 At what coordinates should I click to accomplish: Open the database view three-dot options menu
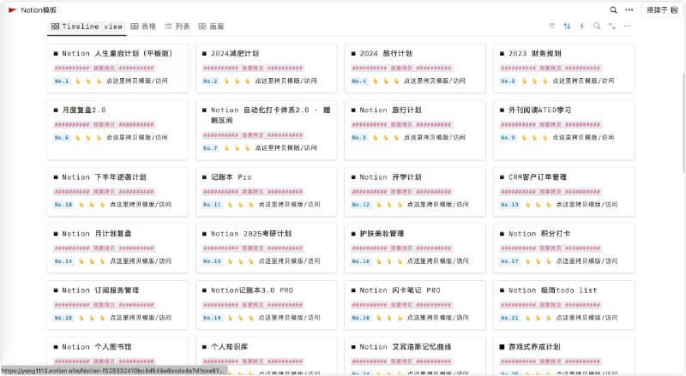click(x=627, y=27)
